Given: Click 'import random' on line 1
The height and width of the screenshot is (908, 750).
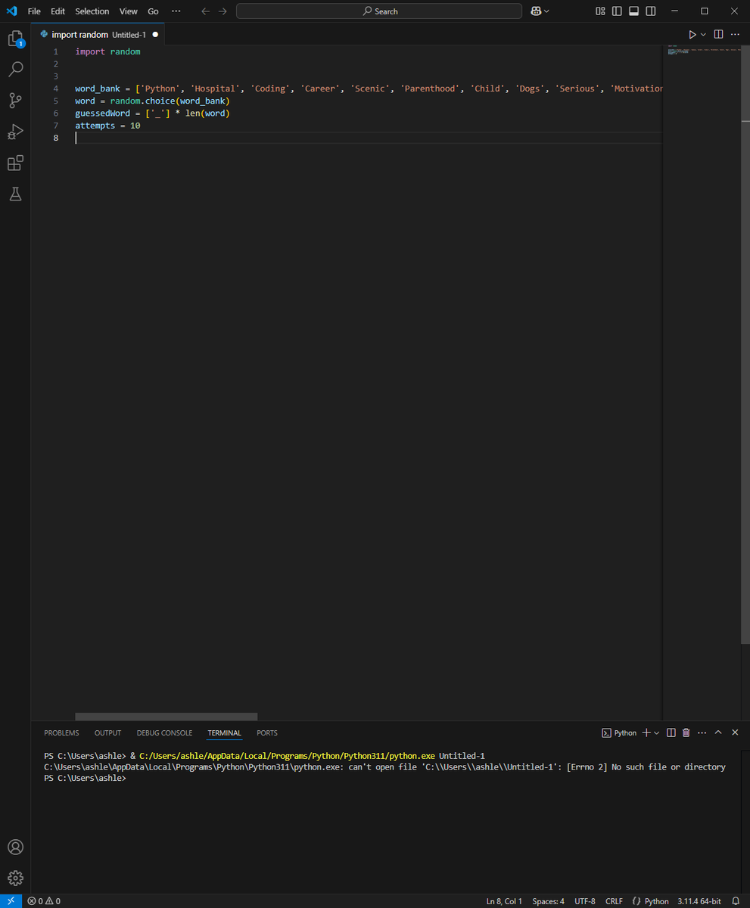Looking at the screenshot, I should tap(107, 51).
